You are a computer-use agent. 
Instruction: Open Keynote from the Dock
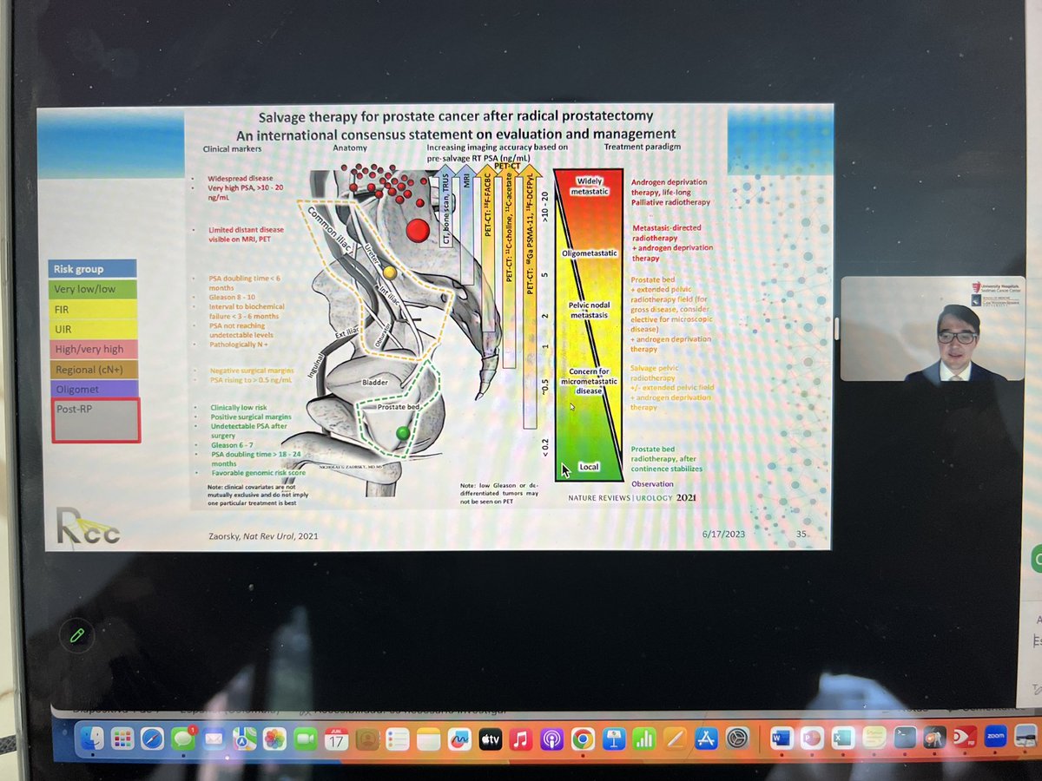coord(614,737)
